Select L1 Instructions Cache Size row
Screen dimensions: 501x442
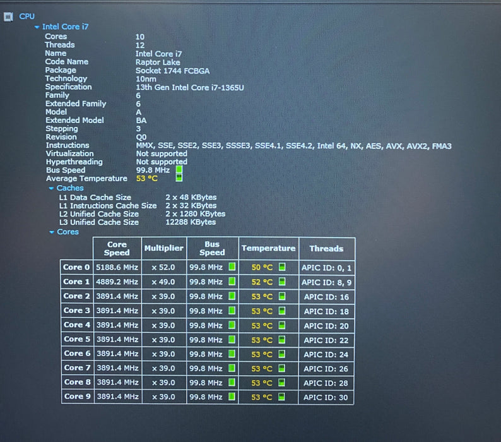coord(138,206)
